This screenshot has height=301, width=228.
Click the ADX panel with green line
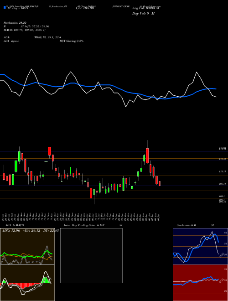[x=27, y=246]
